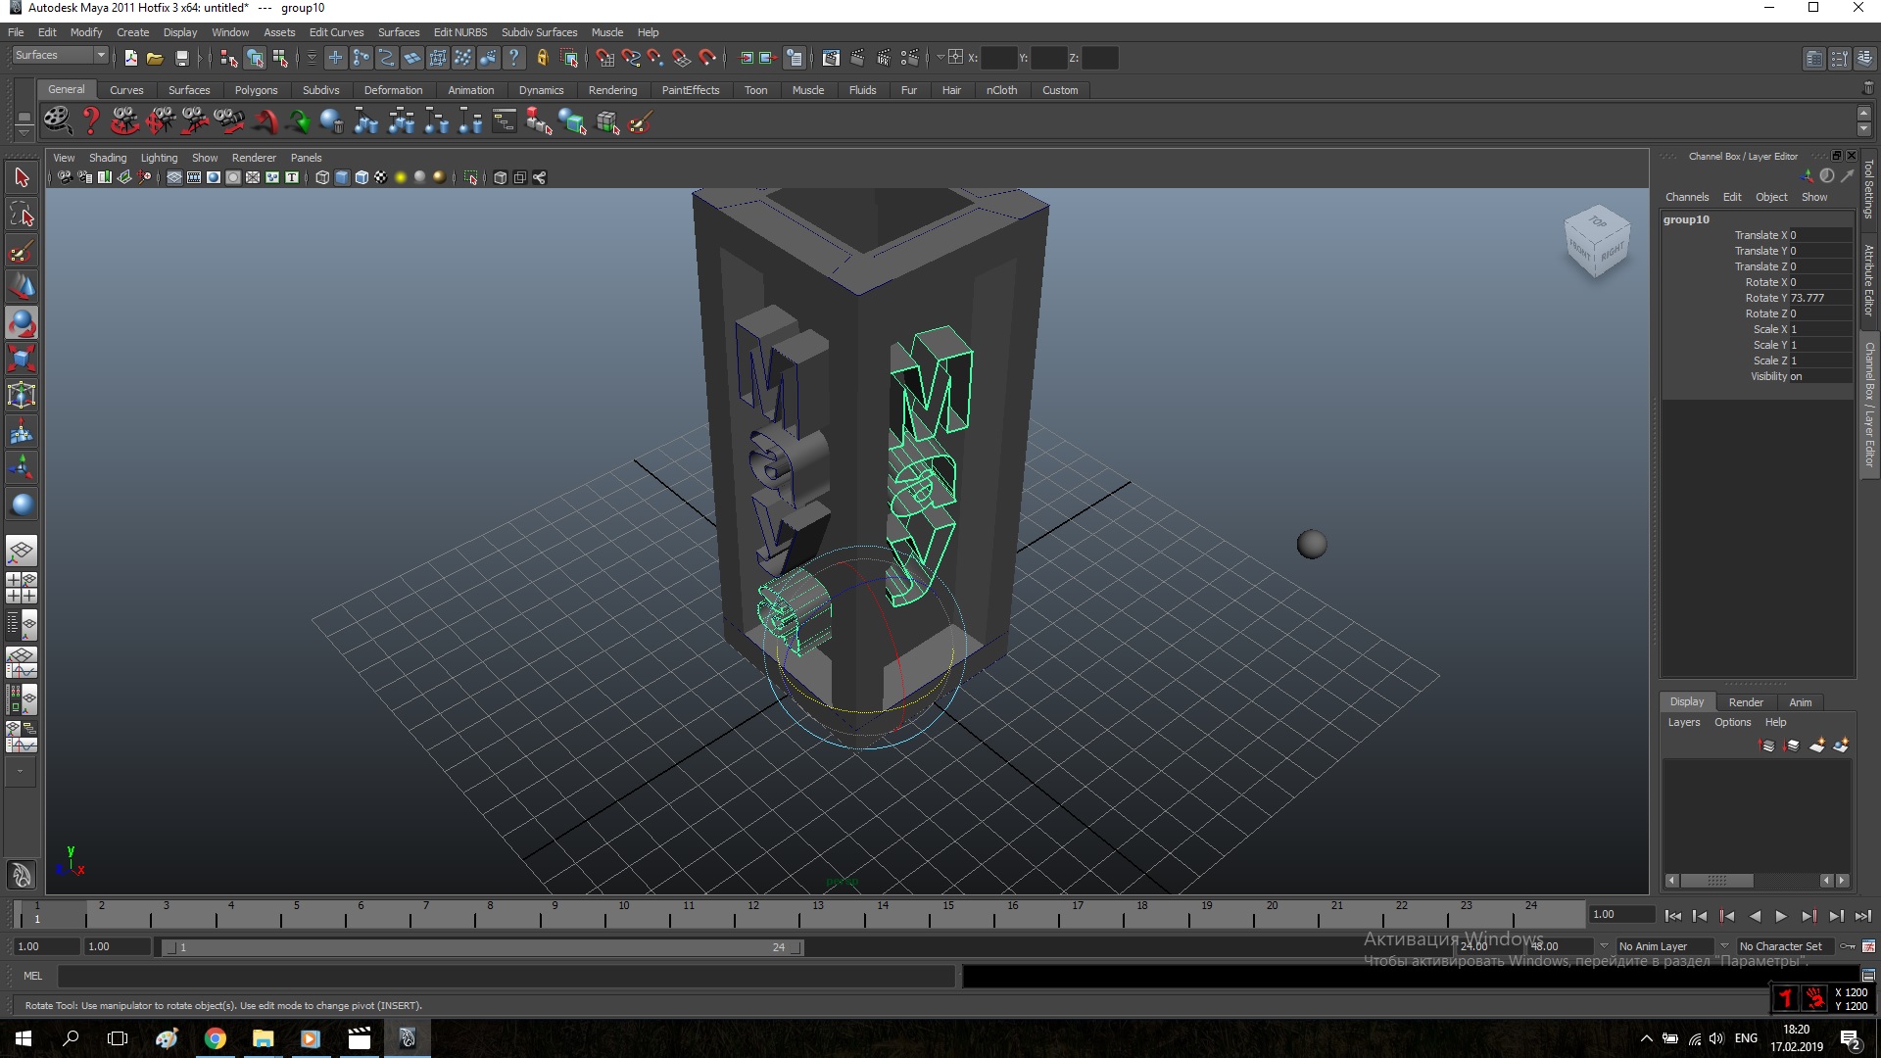1881x1058 pixels.
Task: Open the Render layer tab
Action: coord(1746,702)
